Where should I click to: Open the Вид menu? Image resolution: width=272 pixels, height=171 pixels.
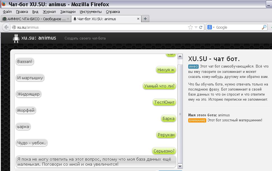(35, 12)
